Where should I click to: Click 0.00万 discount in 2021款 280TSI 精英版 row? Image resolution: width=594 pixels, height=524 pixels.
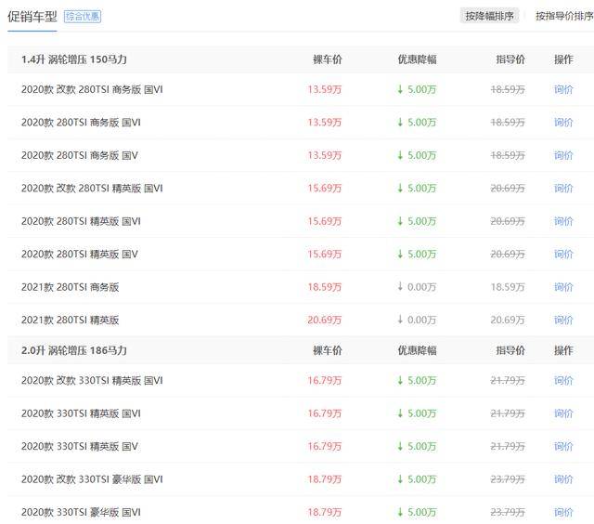point(417,320)
